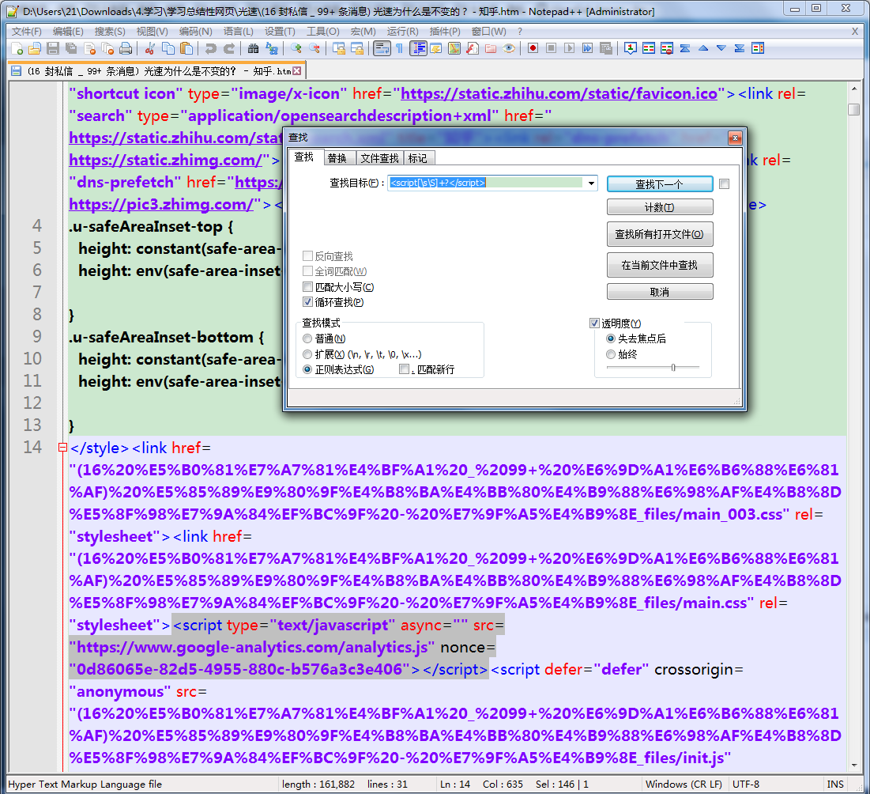
Task: Click the favicon.ico hyperlink in the editor
Action: pyautogui.click(x=559, y=94)
